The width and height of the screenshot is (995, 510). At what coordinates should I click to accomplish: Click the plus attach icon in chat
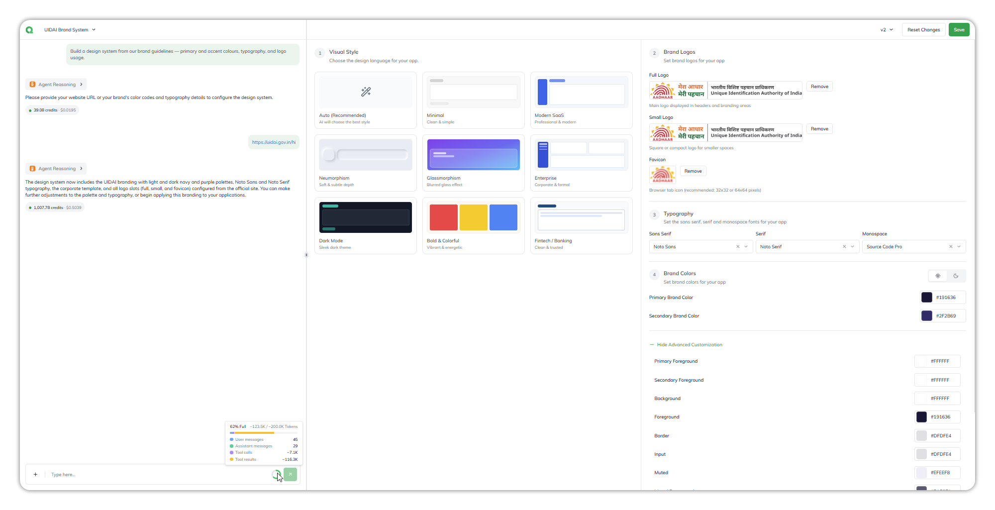click(x=35, y=475)
